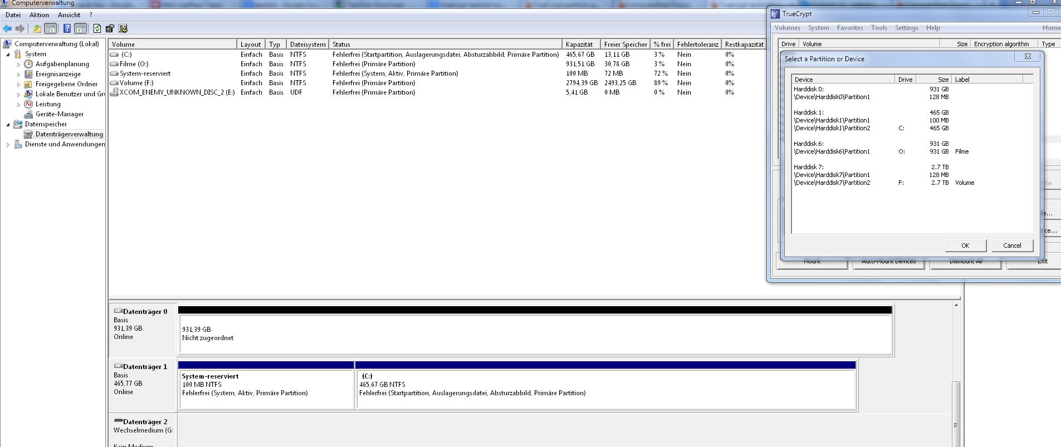Select \Device\Harddisk0\Partition1 row
1061x447 pixels.
coord(912,97)
